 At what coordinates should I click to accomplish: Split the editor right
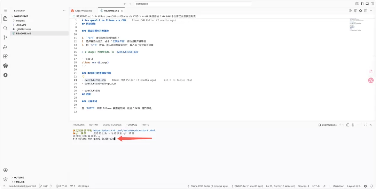(x=366, y=10)
